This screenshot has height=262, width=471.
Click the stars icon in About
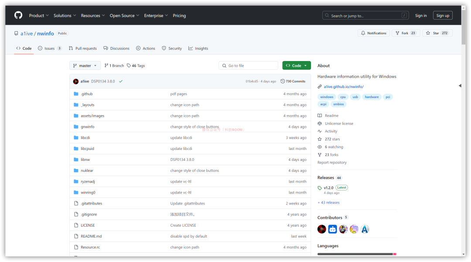pos(320,139)
